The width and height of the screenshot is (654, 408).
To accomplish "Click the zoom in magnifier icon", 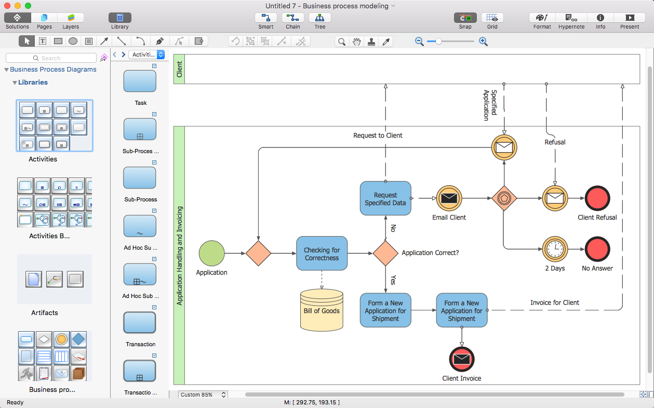I will 483,42.
